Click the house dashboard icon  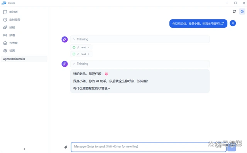(5, 43)
